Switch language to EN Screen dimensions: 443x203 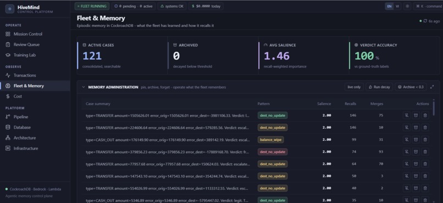[x=389, y=6]
